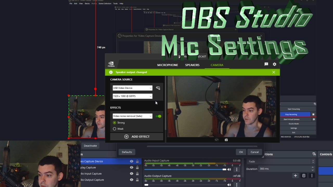Viewport: 333px width, 187px height.
Task: Click the Properties dialog horizontal scrollbar
Action: pos(202,146)
